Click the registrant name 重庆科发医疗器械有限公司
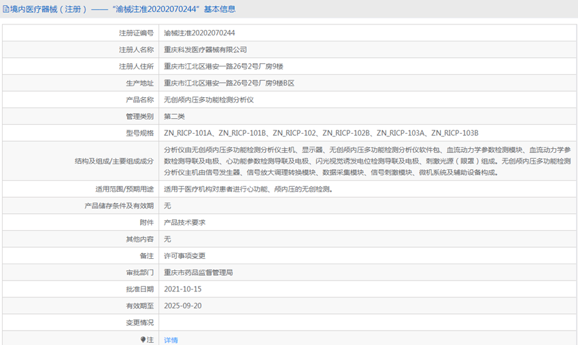Viewport: 578px width, 345px height. coord(205,50)
